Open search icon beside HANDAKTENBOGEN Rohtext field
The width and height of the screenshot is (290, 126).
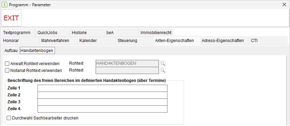163,64
